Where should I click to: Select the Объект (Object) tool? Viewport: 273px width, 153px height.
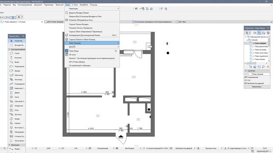point(17,123)
